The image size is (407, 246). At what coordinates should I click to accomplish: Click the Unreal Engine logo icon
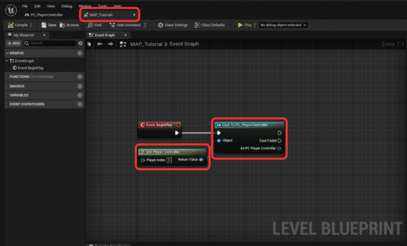click(11, 10)
